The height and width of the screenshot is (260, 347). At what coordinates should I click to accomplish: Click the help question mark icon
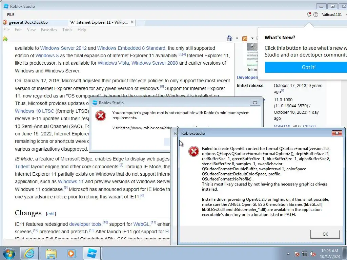(316, 15)
